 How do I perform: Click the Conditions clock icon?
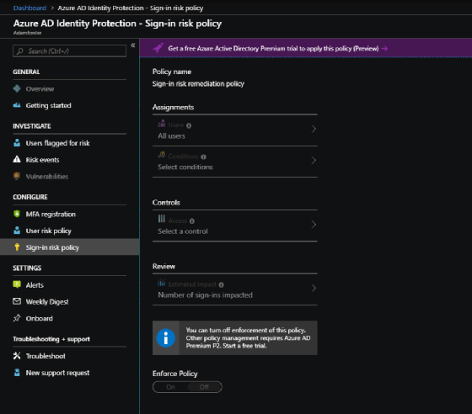tap(162, 155)
